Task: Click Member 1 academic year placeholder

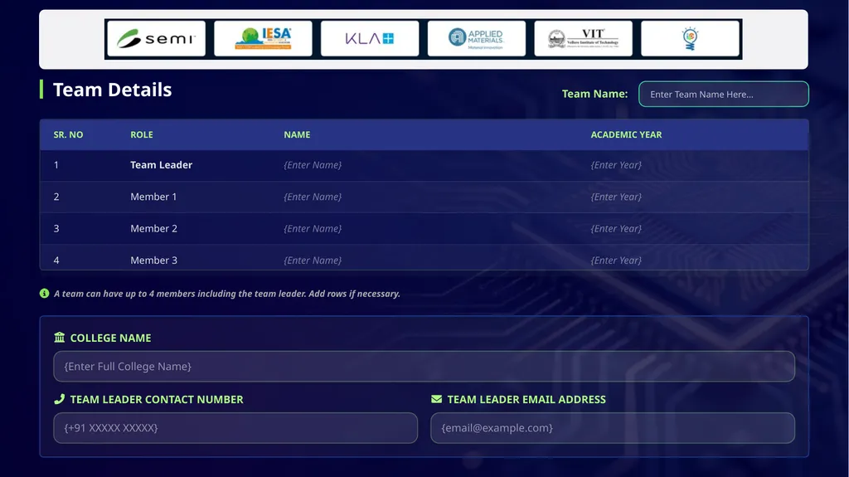Action: [x=616, y=197]
